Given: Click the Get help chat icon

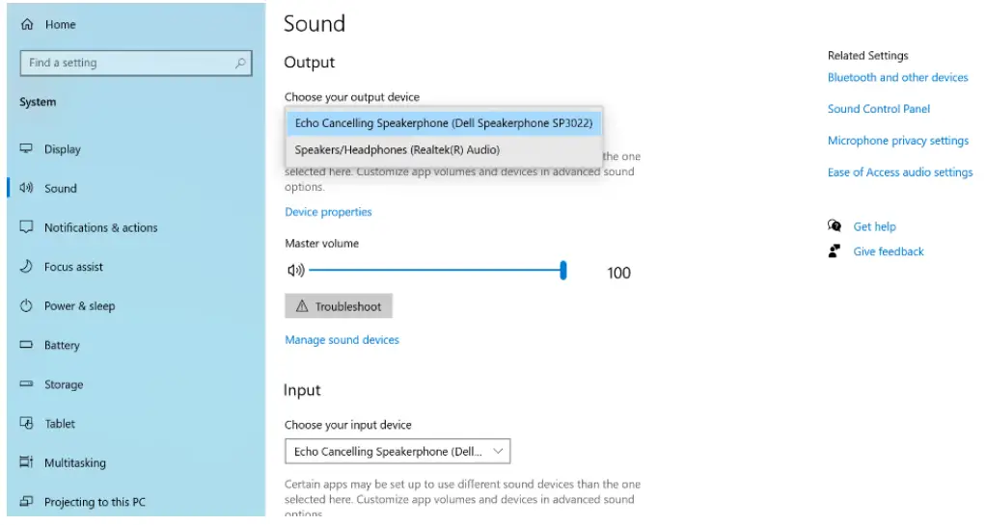Looking at the screenshot, I should [x=835, y=226].
